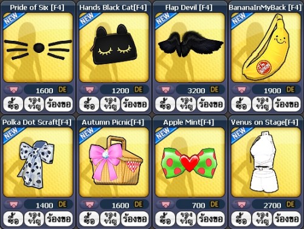Preview the black cat handbag thumbnail

(x=114, y=48)
